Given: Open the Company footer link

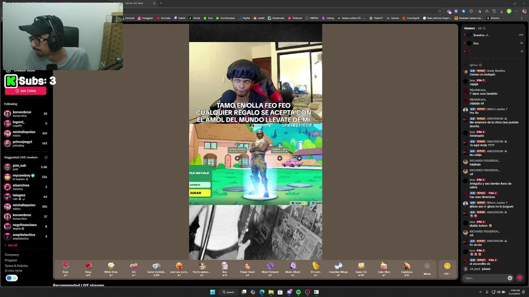Looking at the screenshot, I should (12, 255).
